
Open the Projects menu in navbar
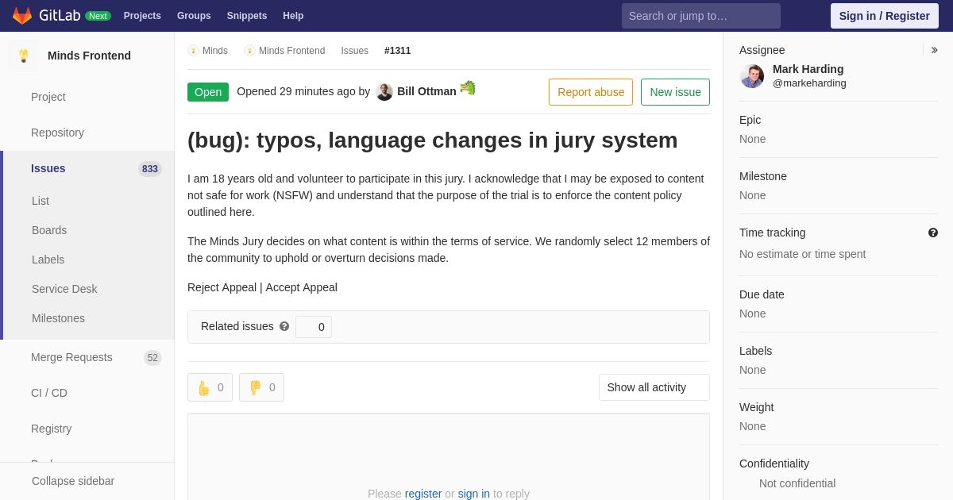pos(142,16)
